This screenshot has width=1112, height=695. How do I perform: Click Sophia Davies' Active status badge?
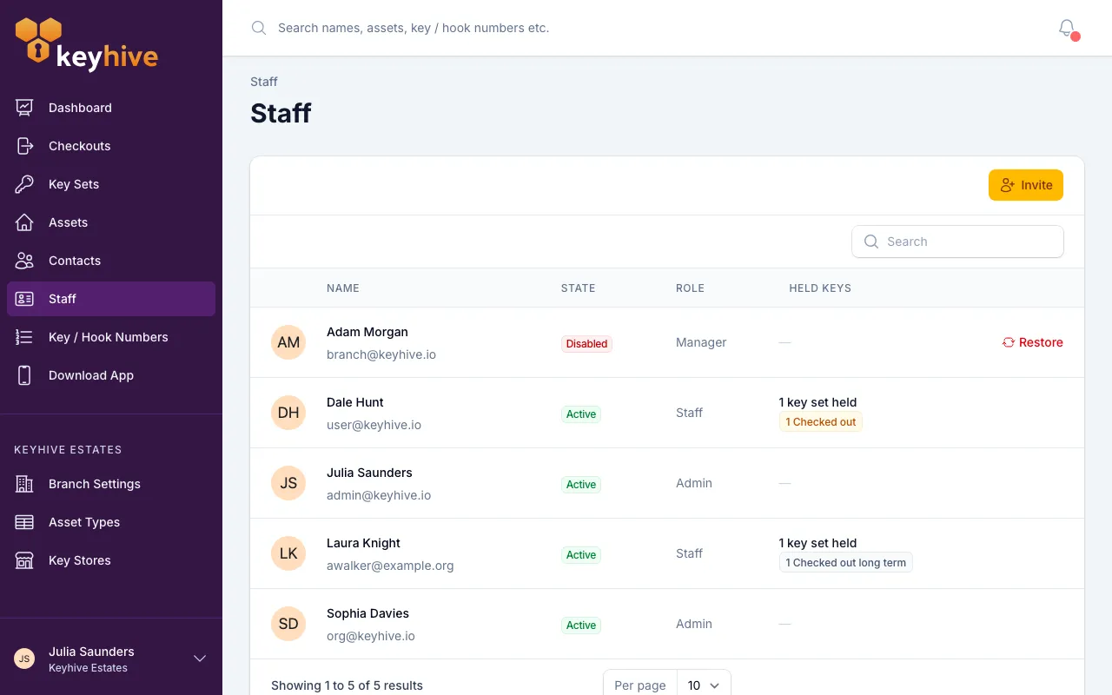(x=581, y=625)
